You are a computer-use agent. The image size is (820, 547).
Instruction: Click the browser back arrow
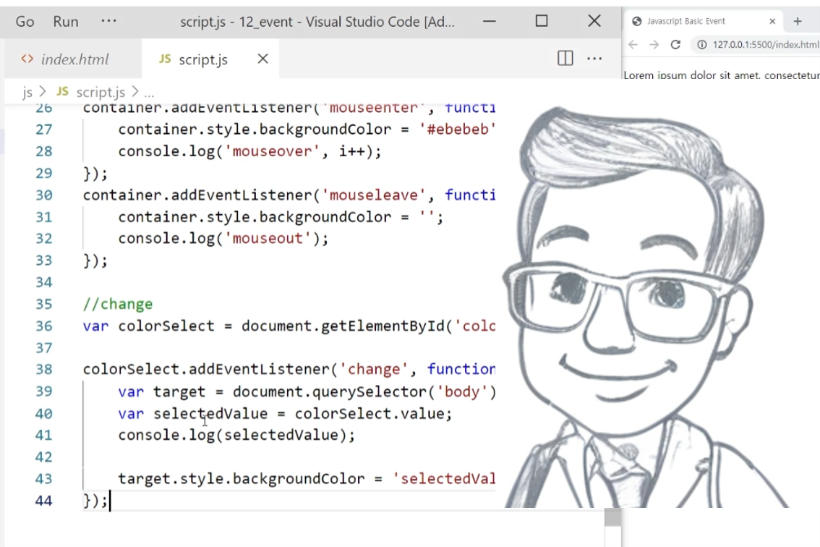[633, 45]
